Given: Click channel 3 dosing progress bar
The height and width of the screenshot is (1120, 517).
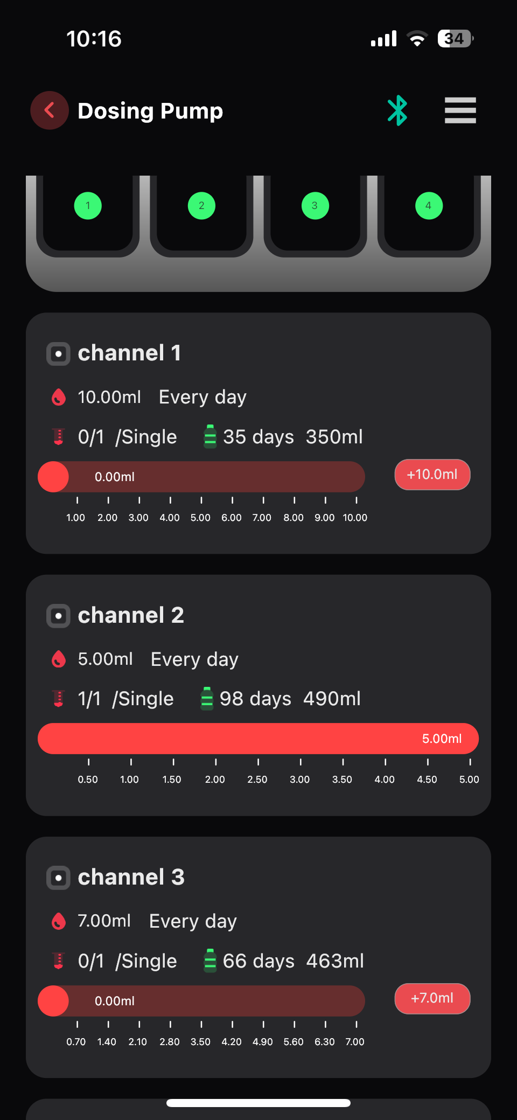Looking at the screenshot, I should (x=201, y=1001).
